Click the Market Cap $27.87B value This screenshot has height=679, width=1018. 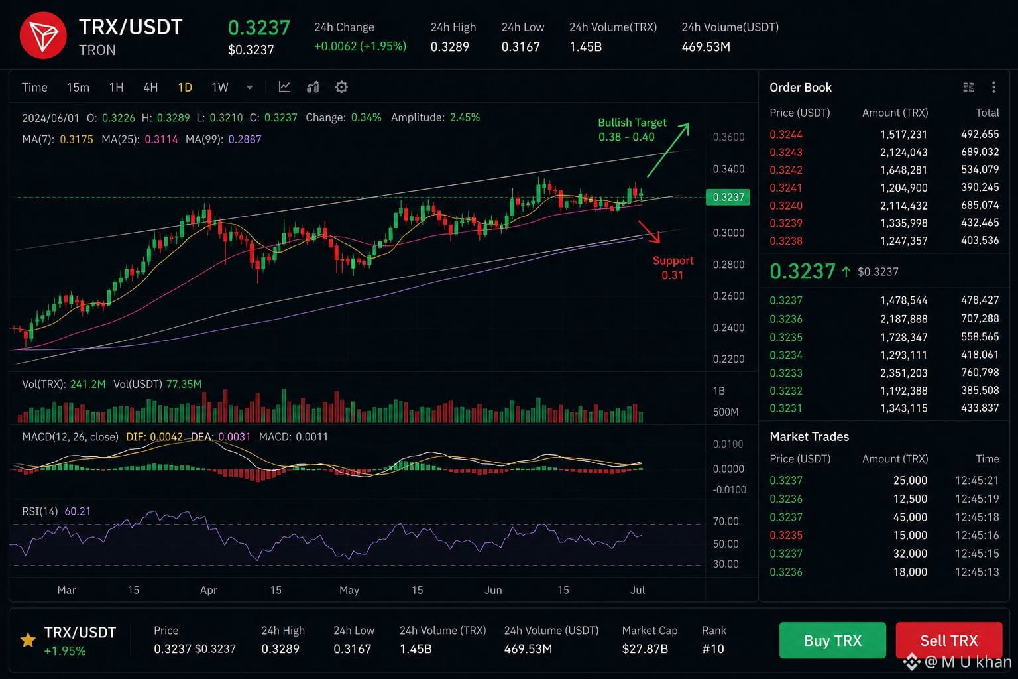tap(645, 649)
